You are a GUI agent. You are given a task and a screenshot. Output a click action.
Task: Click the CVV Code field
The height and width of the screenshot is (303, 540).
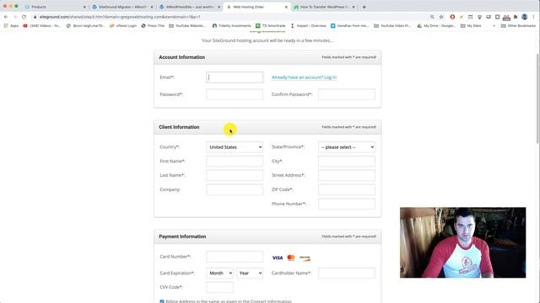[219, 287]
